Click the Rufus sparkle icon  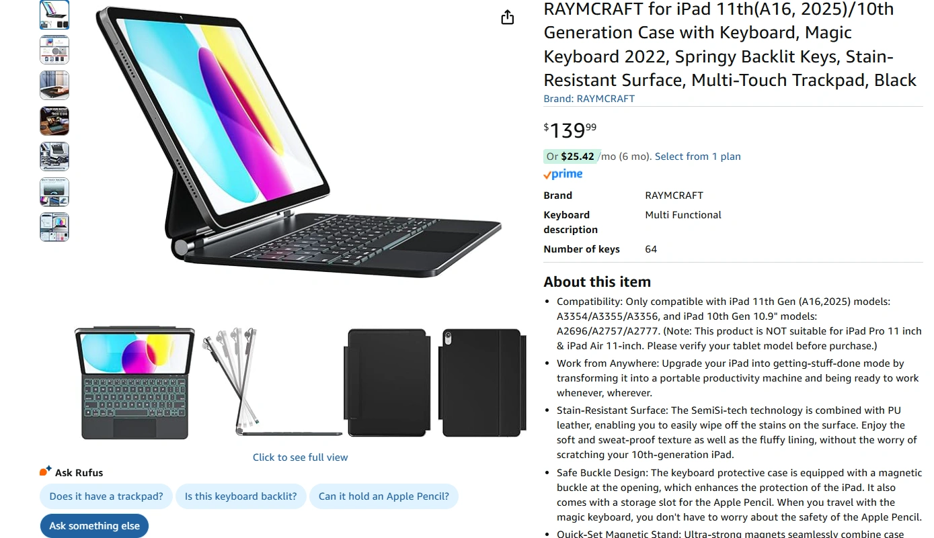coord(46,472)
